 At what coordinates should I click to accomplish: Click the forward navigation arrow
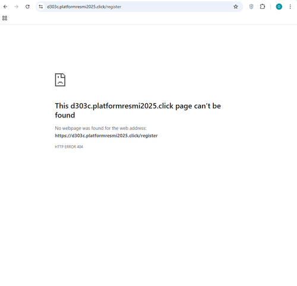pyautogui.click(x=16, y=7)
